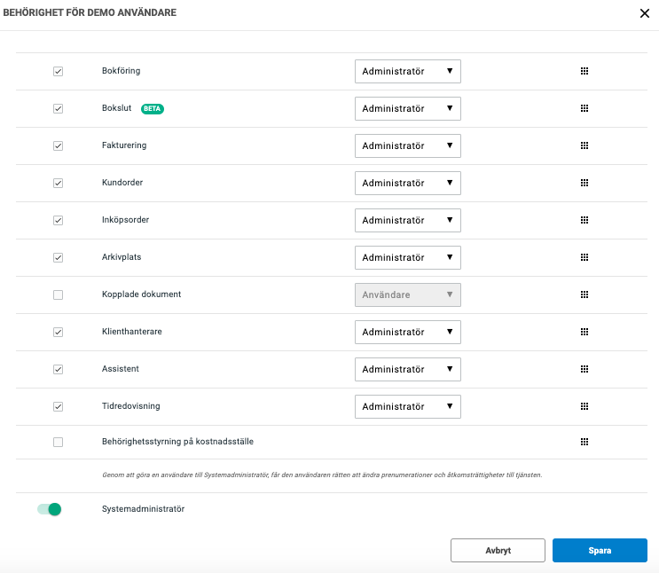Open Bokföring role dropdown
Screen dimensions: 659x573
pyautogui.click(x=408, y=72)
